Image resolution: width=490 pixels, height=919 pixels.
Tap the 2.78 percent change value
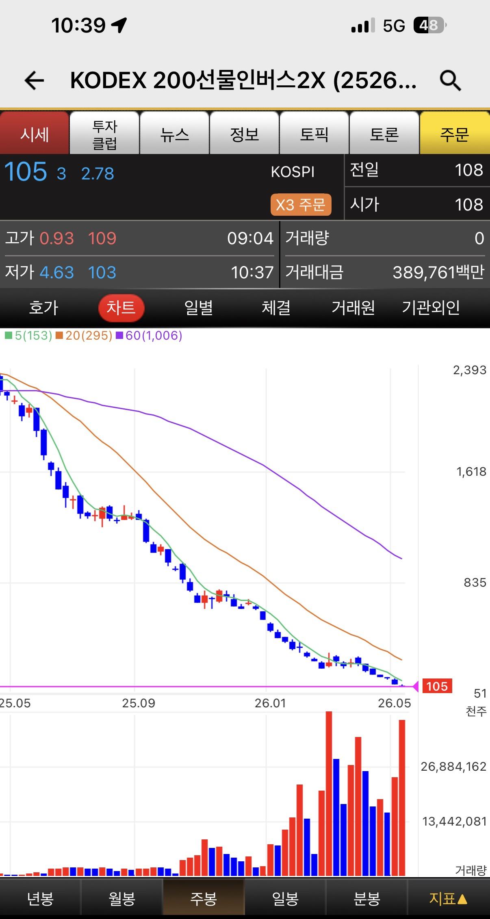click(x=98, y=173)
